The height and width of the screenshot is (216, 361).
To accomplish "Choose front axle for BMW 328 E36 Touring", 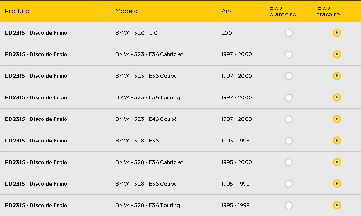I will coord(289,205).
